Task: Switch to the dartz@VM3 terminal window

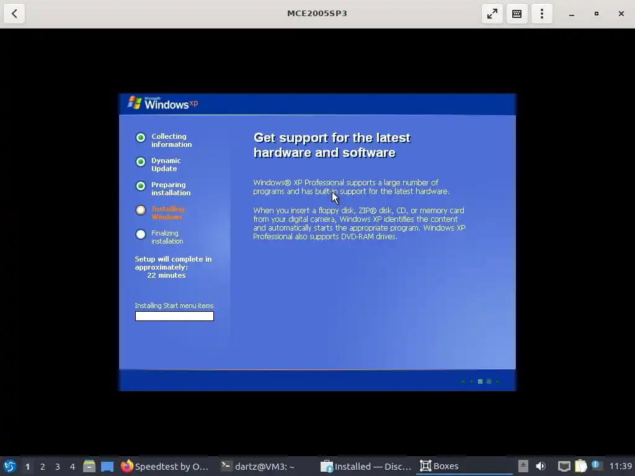Action: (x=259, y=466)
